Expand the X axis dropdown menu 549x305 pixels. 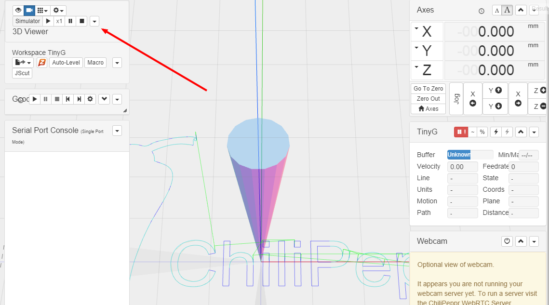[416, 29]
